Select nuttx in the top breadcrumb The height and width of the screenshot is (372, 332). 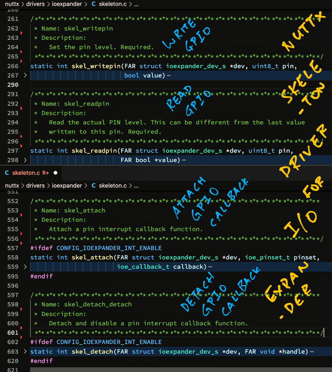click(12, 4)
